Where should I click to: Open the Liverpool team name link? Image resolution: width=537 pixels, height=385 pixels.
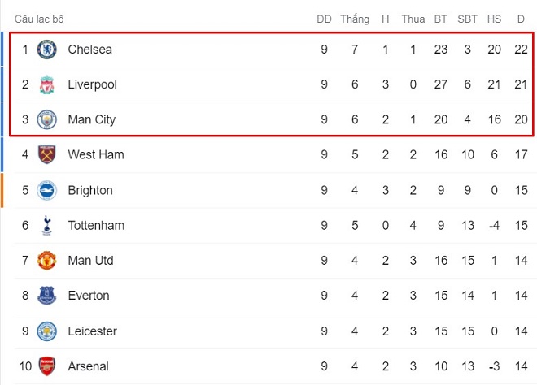click(92, 84)
